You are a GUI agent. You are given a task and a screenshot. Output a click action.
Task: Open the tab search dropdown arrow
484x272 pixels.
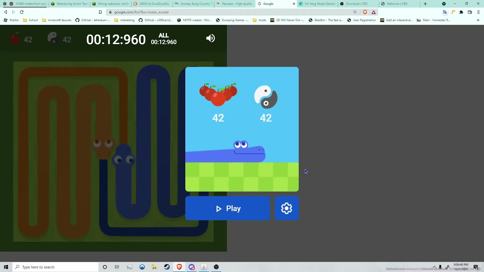click(444, 4)
